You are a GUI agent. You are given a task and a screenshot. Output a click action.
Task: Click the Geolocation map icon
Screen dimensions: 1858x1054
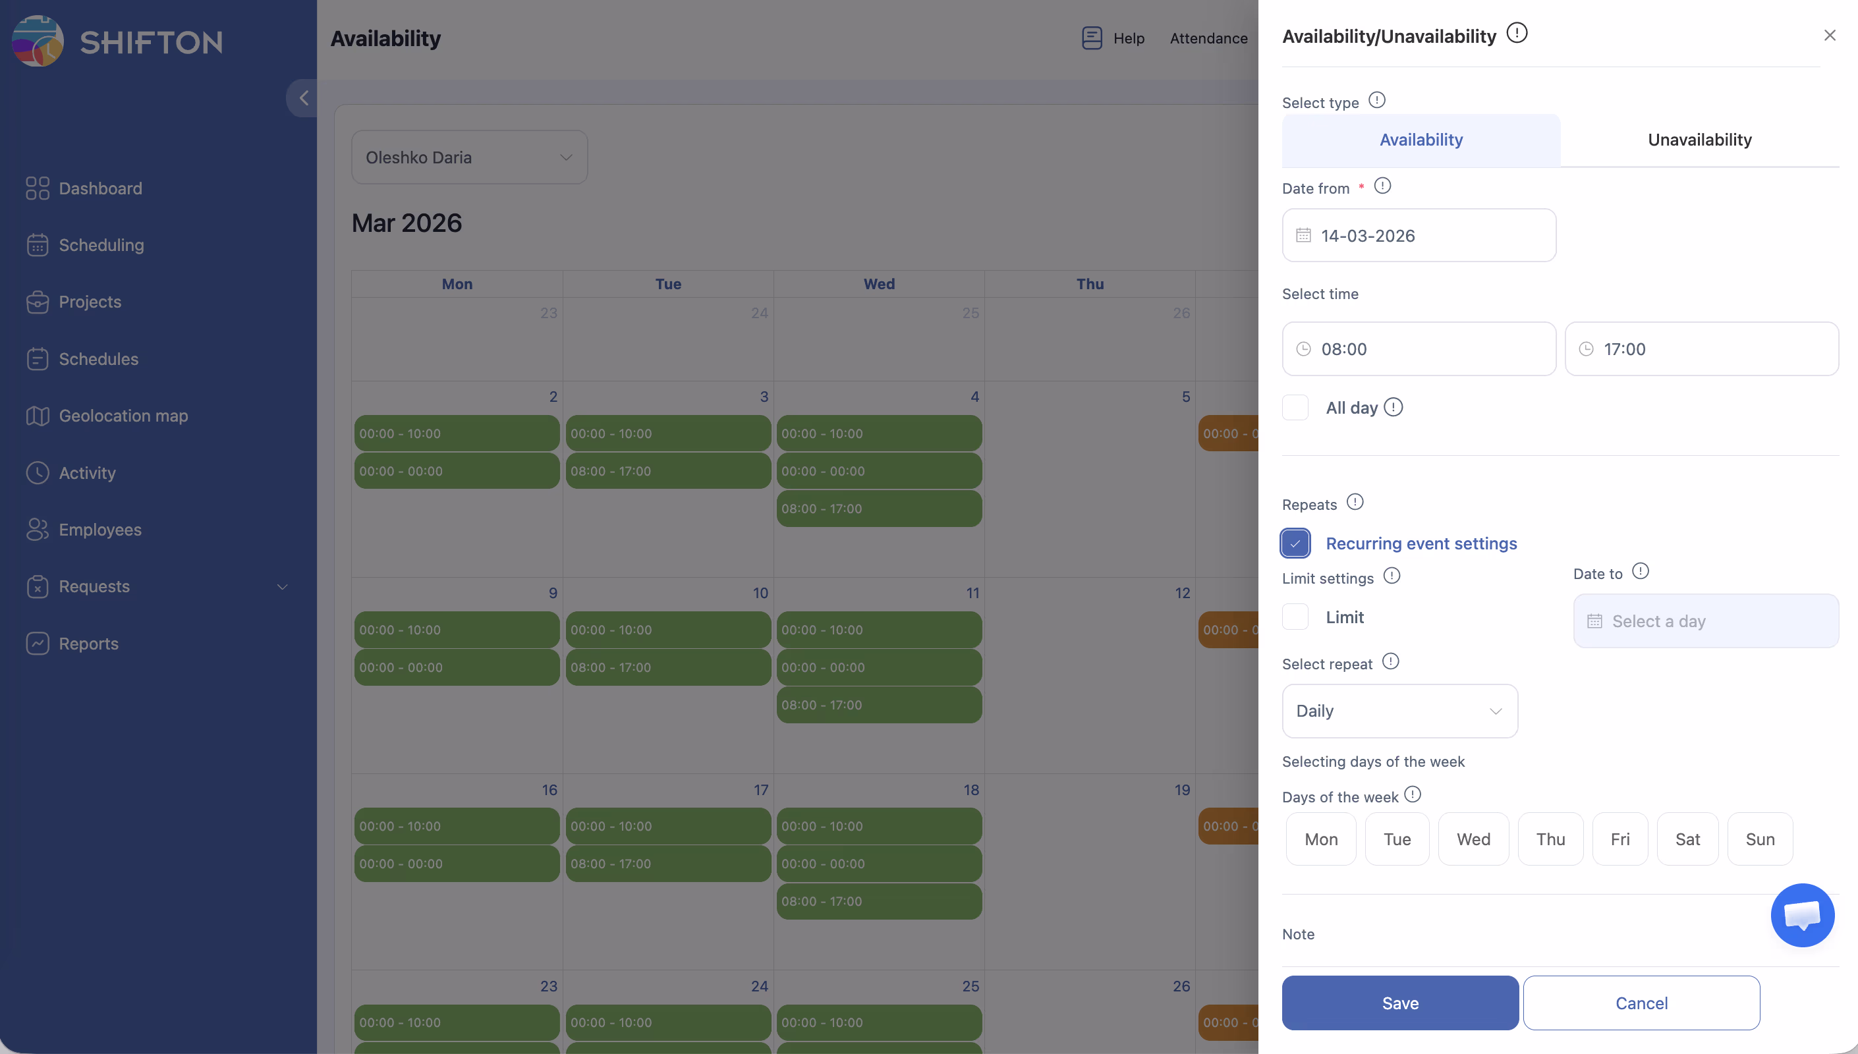pyautogui.click(x=38, y=416)
